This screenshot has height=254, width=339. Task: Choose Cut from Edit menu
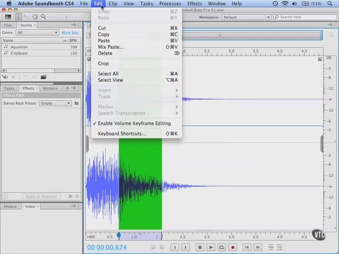(x=136, y=28)
